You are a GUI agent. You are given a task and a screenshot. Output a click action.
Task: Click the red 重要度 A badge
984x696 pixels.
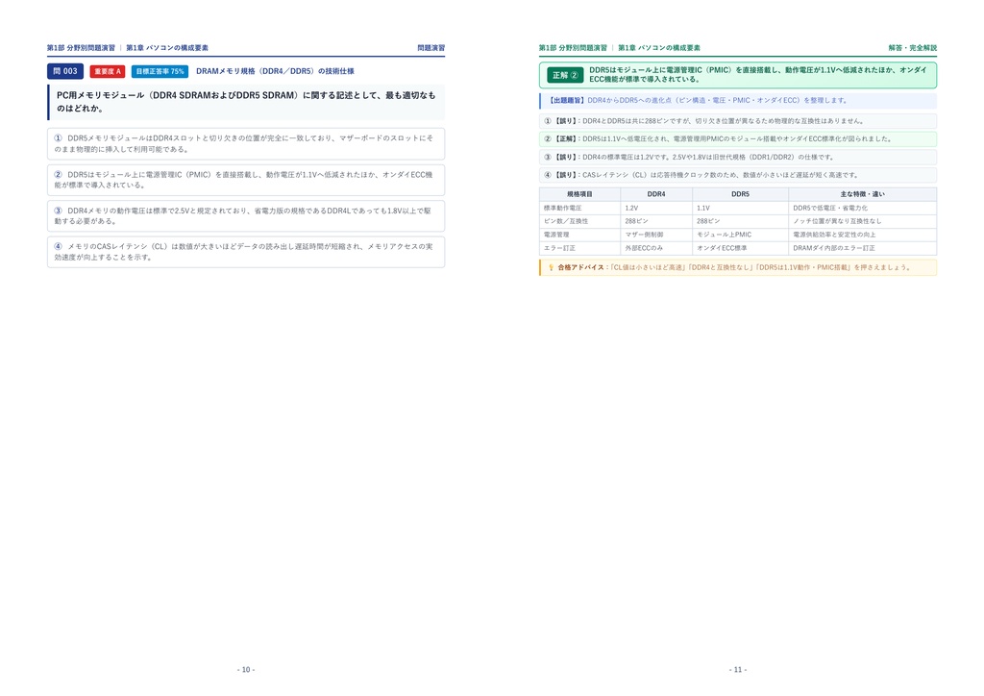coord(108,71)
